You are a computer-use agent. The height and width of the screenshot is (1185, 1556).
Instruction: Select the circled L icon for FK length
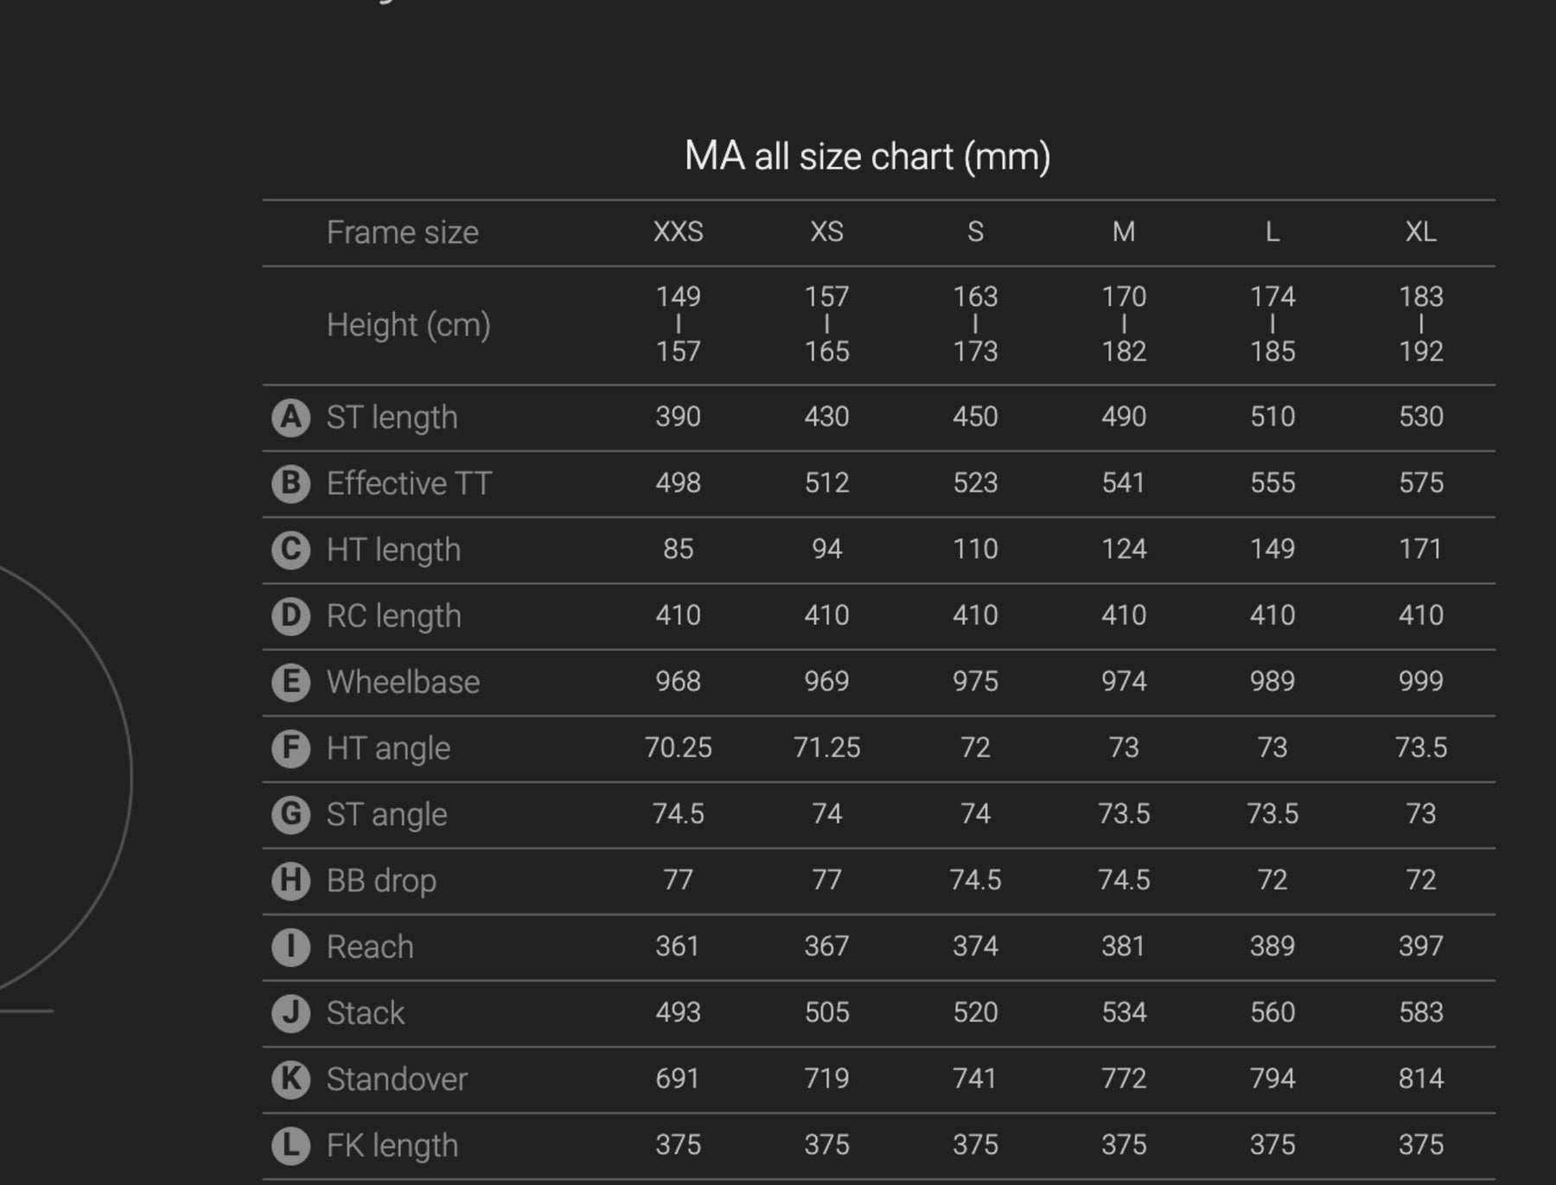pyautogui.click(x=291, y=1145)
